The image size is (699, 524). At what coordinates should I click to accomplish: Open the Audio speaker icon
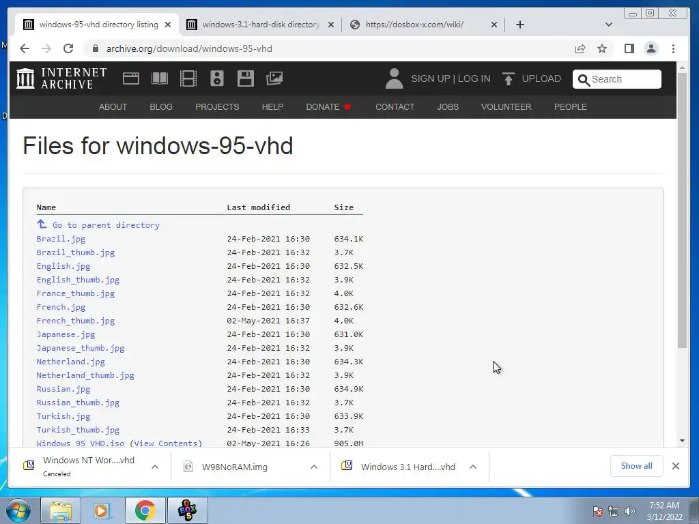point(216,79)
